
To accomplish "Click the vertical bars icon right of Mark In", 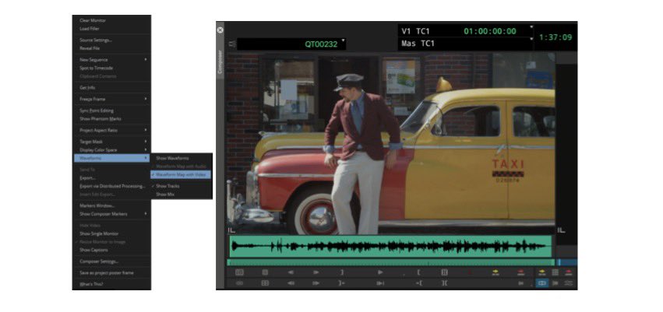I will [444, 273].
